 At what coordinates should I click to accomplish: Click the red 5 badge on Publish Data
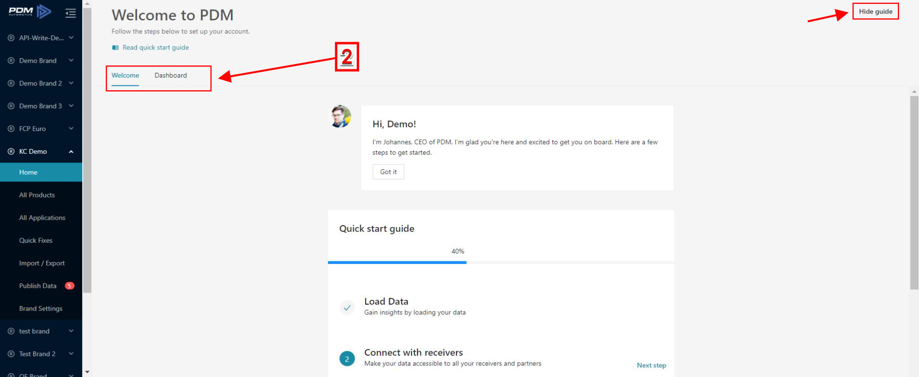click(69, 286)
